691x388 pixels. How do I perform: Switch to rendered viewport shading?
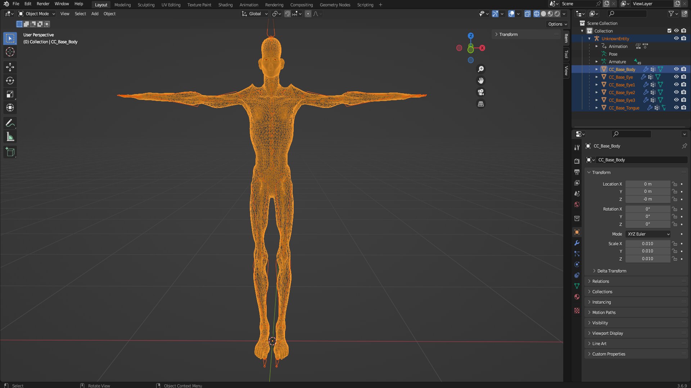(x=557, y=14)
